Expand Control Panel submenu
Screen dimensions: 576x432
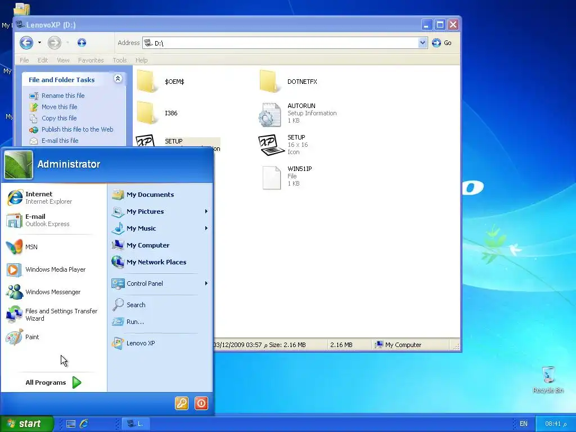160,283
